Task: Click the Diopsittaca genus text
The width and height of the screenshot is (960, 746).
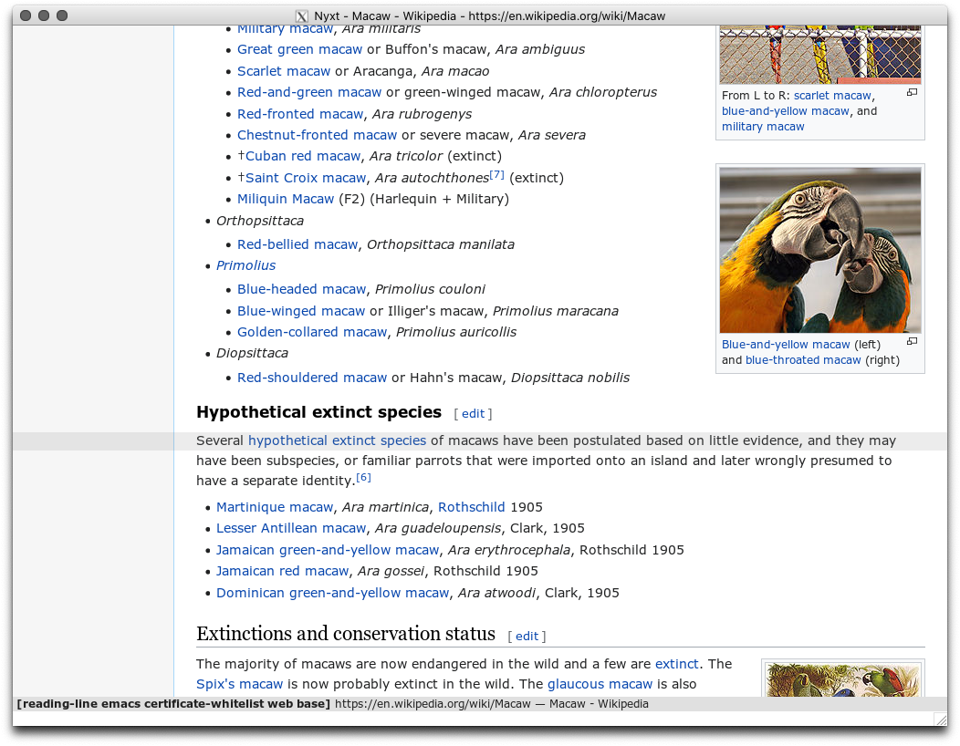Action: click(252, 353)
